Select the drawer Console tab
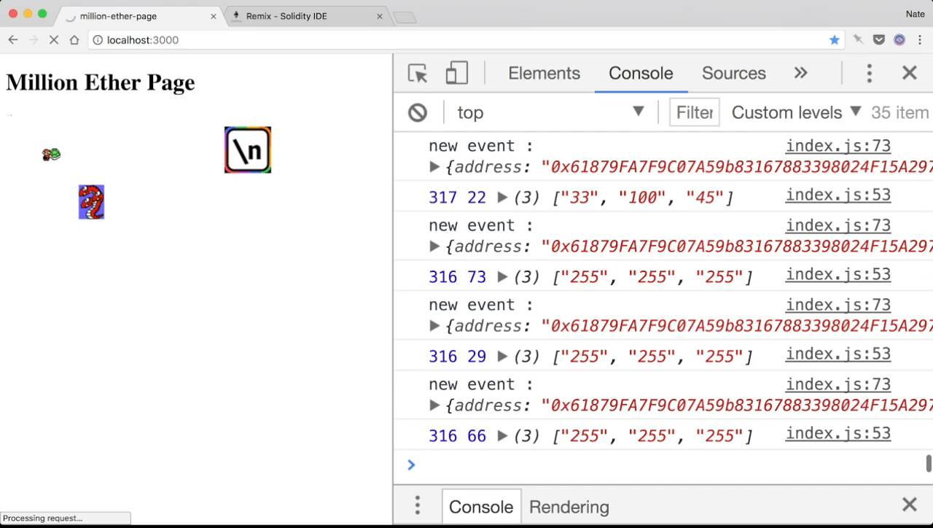Viewport: 933px width, 528px height. pyautogui.click(x=481, y=507)
